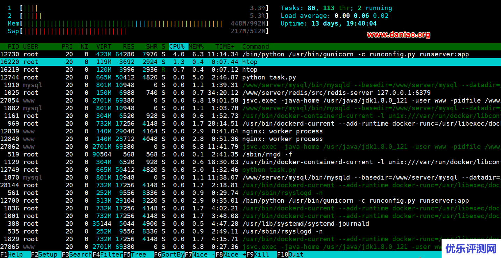Screen dimensions: 501x258
Task: Click the Tasks count line
Action: point(336,8)
